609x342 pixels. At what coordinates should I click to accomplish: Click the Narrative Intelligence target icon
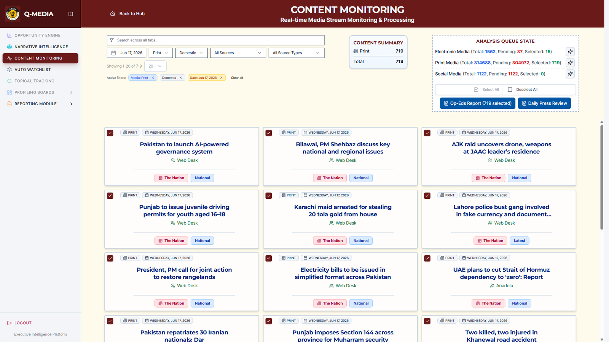(10, 47)
